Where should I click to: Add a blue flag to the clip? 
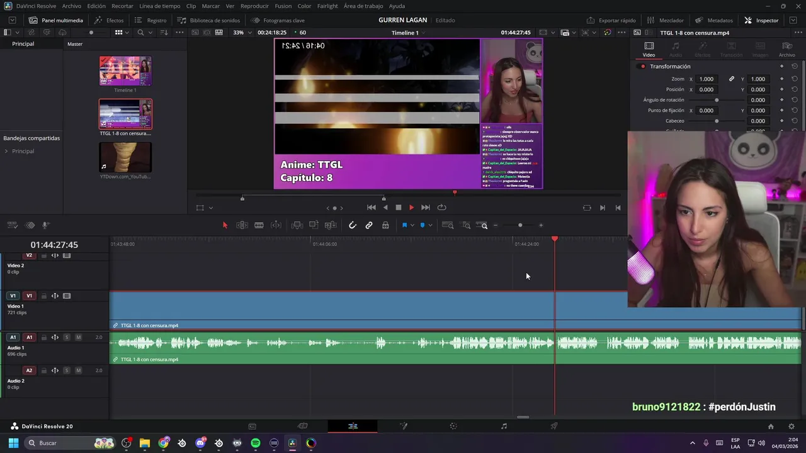click(404, 225)
